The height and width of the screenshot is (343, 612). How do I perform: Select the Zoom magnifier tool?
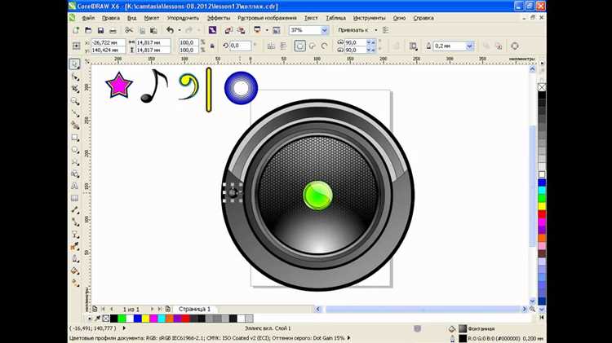coord(75,101)
